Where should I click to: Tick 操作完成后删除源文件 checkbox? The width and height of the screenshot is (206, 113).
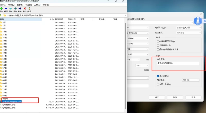click(x=158, y=49)
